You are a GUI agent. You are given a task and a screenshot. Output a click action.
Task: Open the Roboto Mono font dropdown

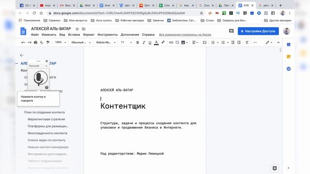coord(106,43)
